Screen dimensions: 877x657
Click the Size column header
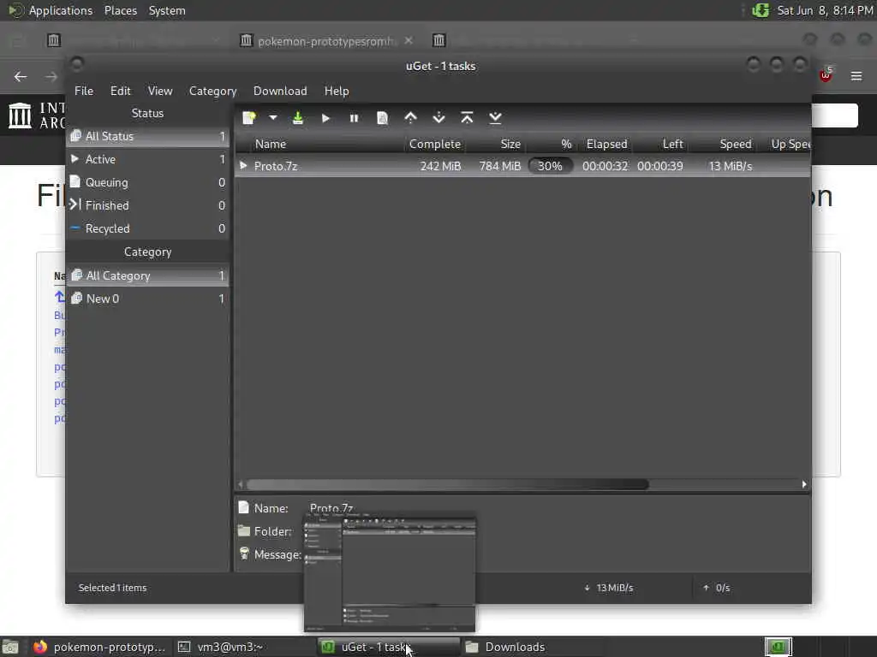pyautogui.click(x=497, y=144)
